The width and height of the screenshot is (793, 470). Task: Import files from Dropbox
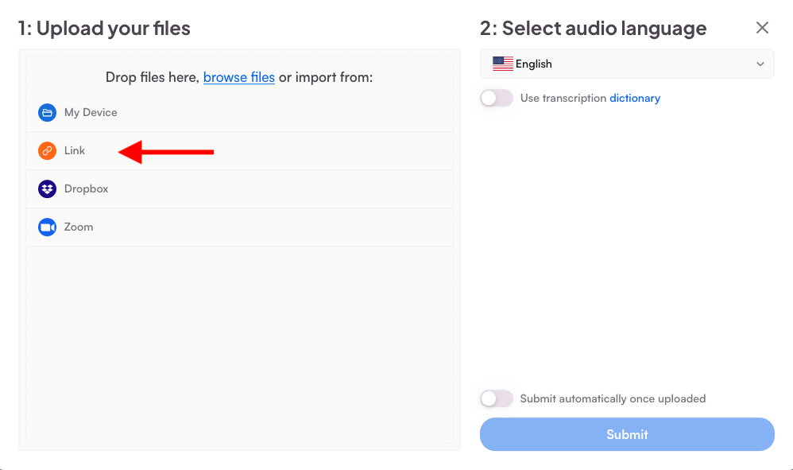point(86,188)
